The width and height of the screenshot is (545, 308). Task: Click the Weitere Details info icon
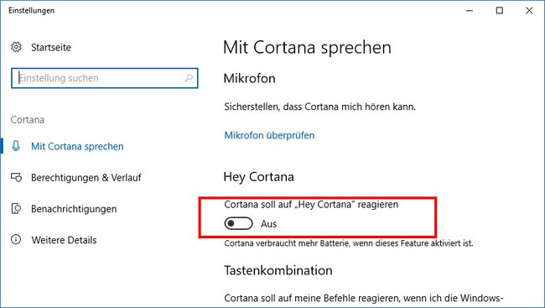point(16,239)
